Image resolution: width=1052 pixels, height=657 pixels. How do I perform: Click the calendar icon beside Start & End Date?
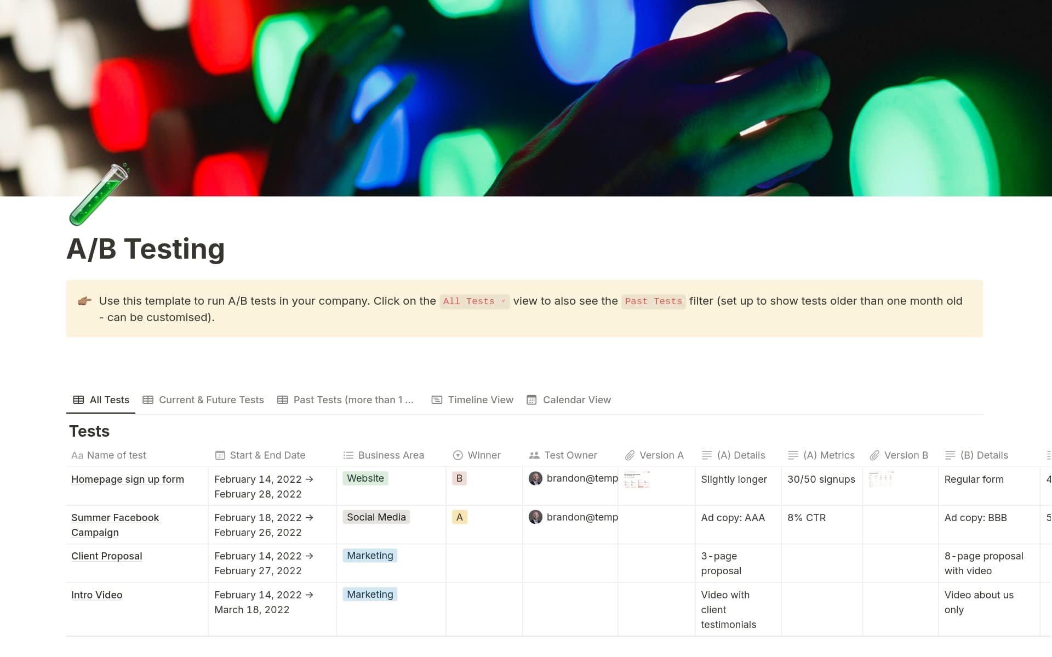point(220,455)
